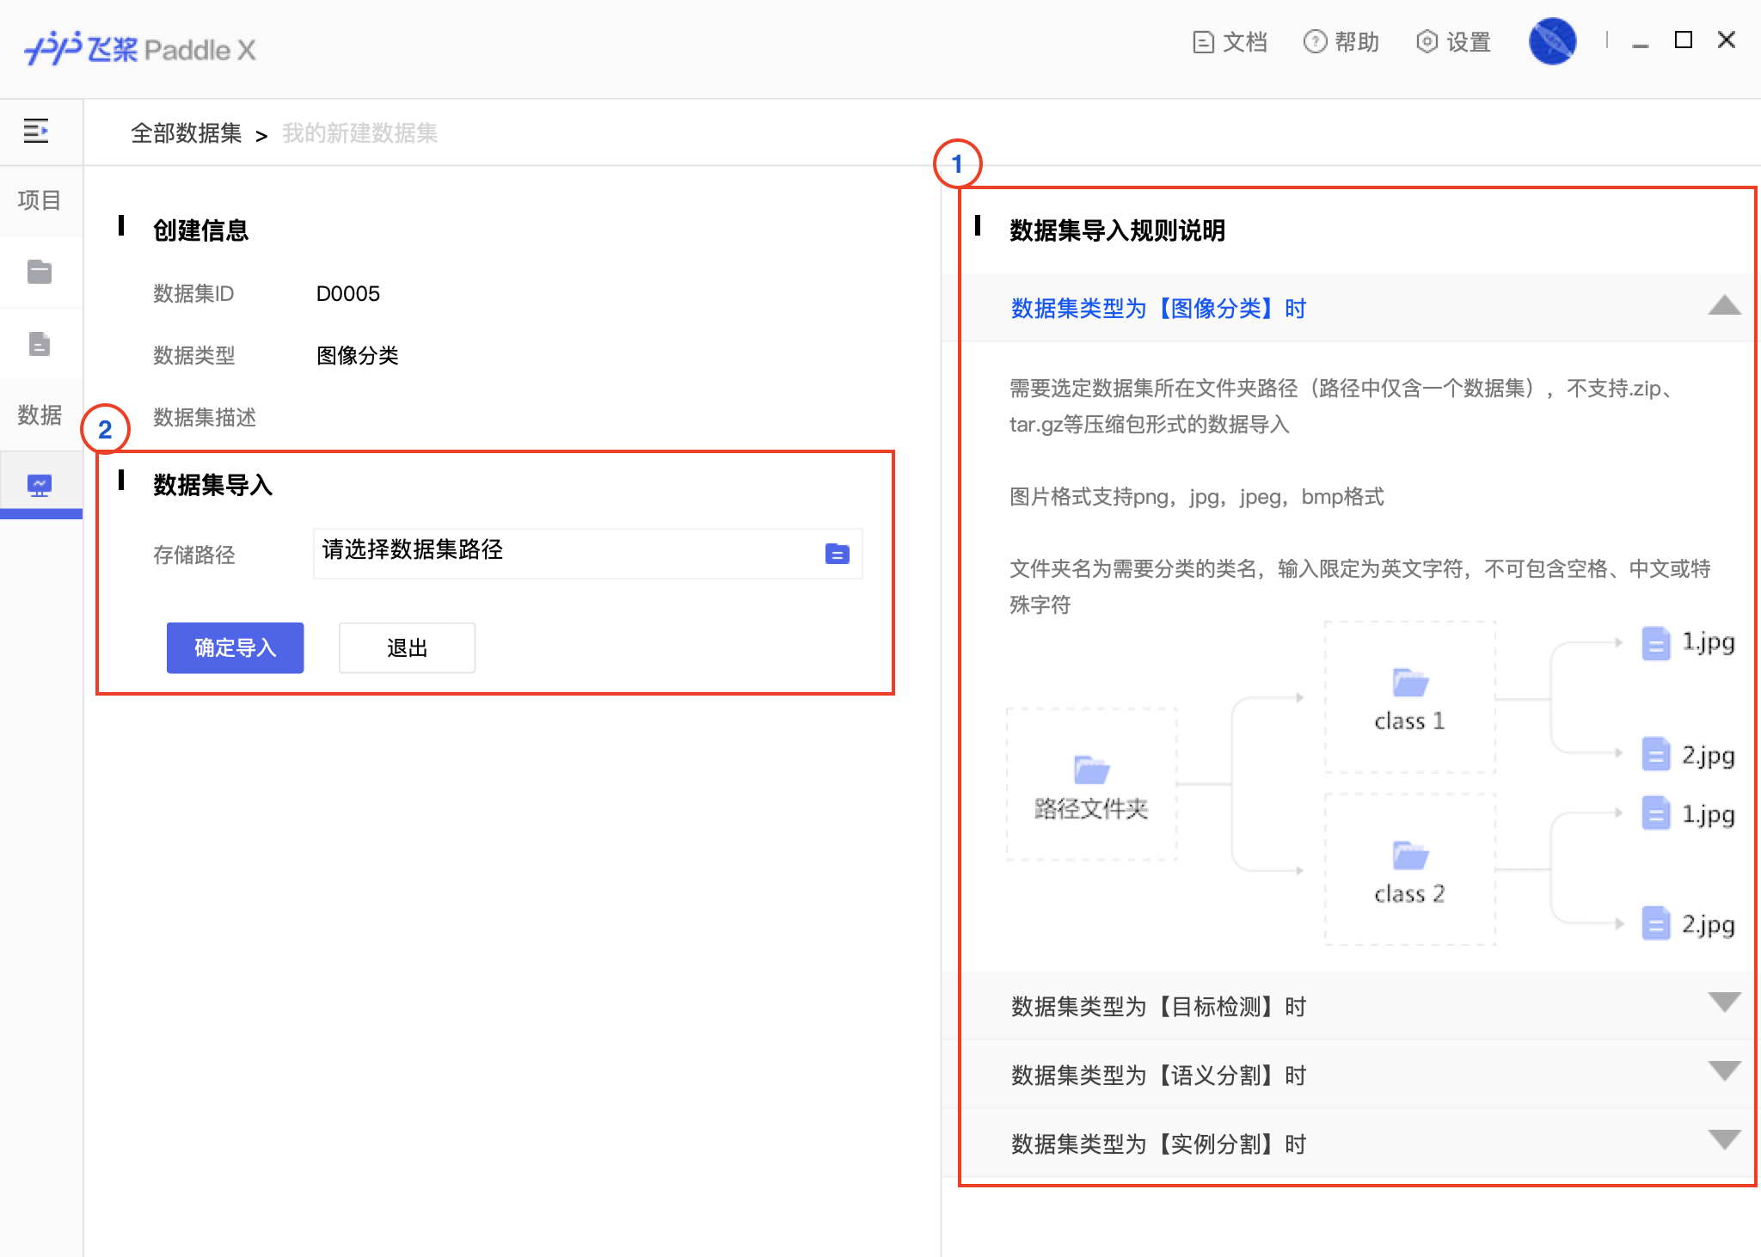
Task: Open user avatar profile
Action: coord(1552,41)
